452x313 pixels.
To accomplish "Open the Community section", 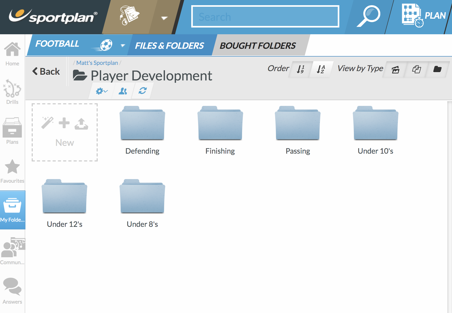I will (12, 251).
